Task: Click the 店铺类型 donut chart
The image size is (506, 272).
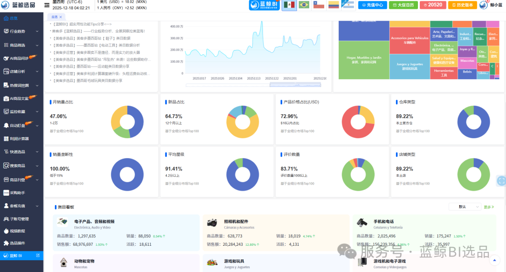Action: coord(474,174)
